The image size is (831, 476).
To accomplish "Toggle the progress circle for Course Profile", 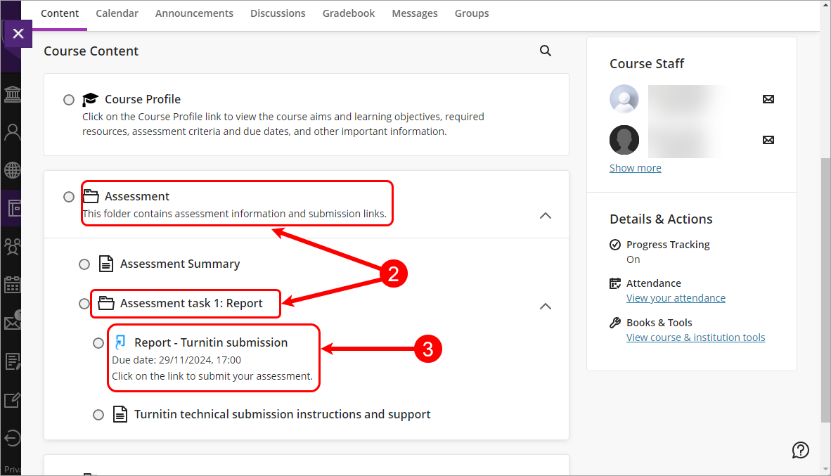I will [x=69, y=100].
